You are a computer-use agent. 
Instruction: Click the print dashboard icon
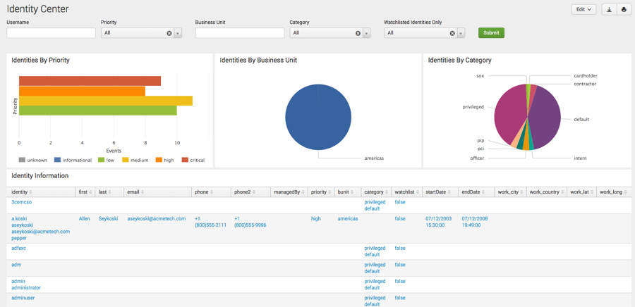[x=624, y=10]
